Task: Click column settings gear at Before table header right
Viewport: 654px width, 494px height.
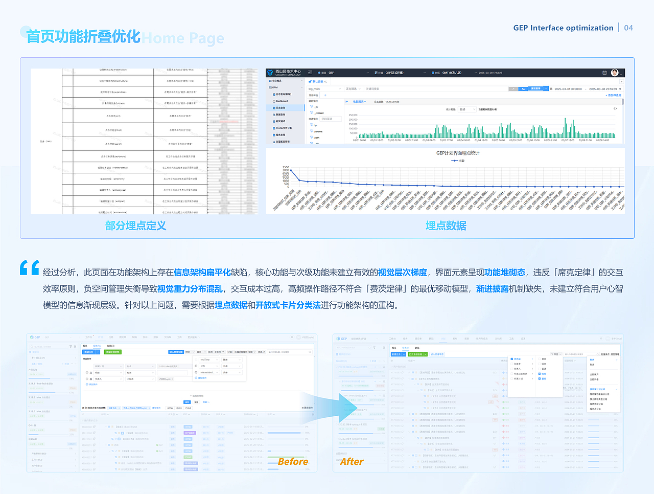Action: tap(313, 414)
